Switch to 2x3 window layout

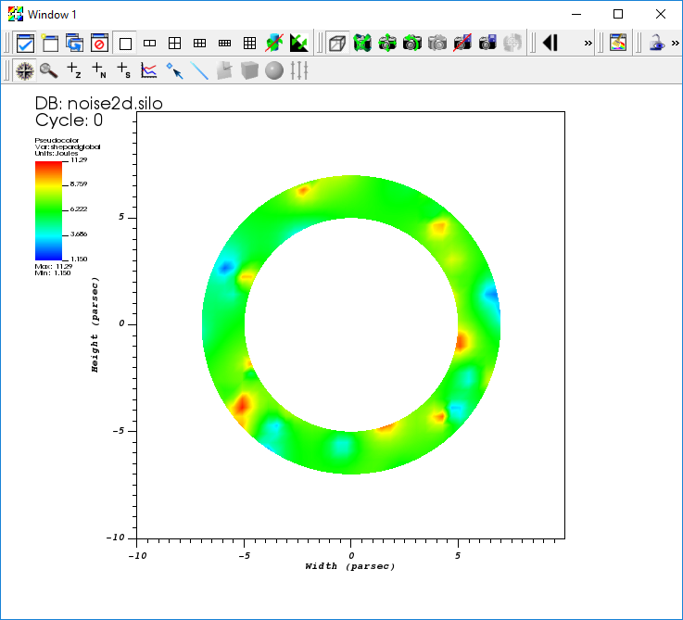(199, 44)
